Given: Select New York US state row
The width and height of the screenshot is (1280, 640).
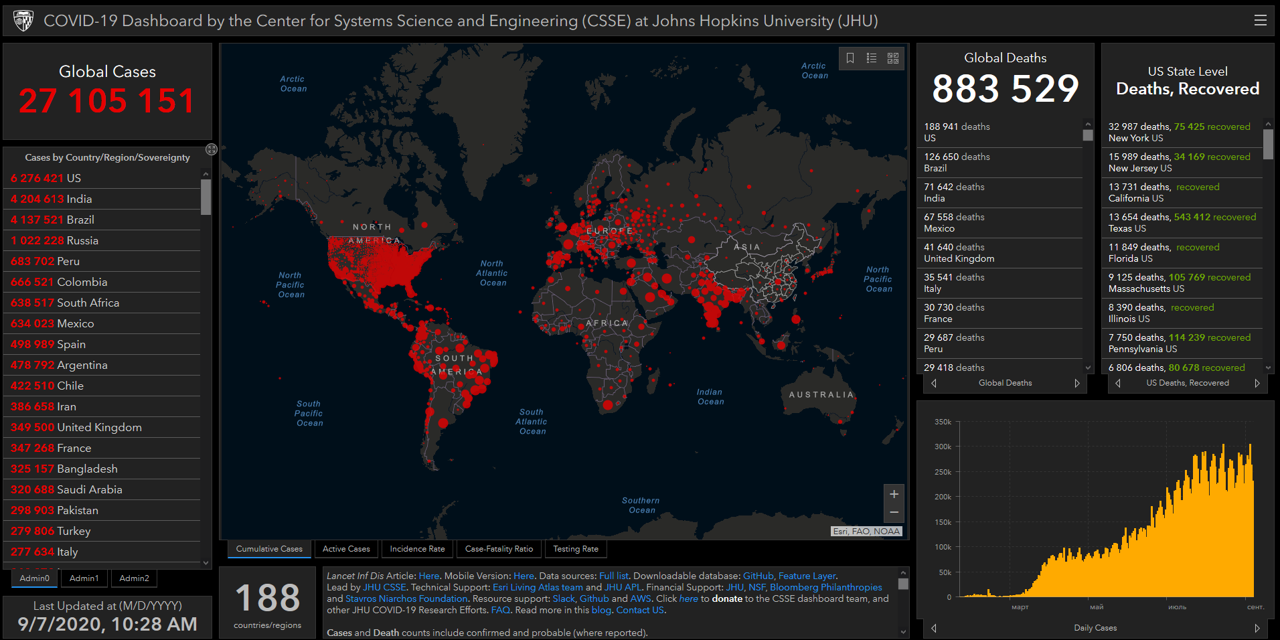Looking at the screenshot, I should (1182, 133).
